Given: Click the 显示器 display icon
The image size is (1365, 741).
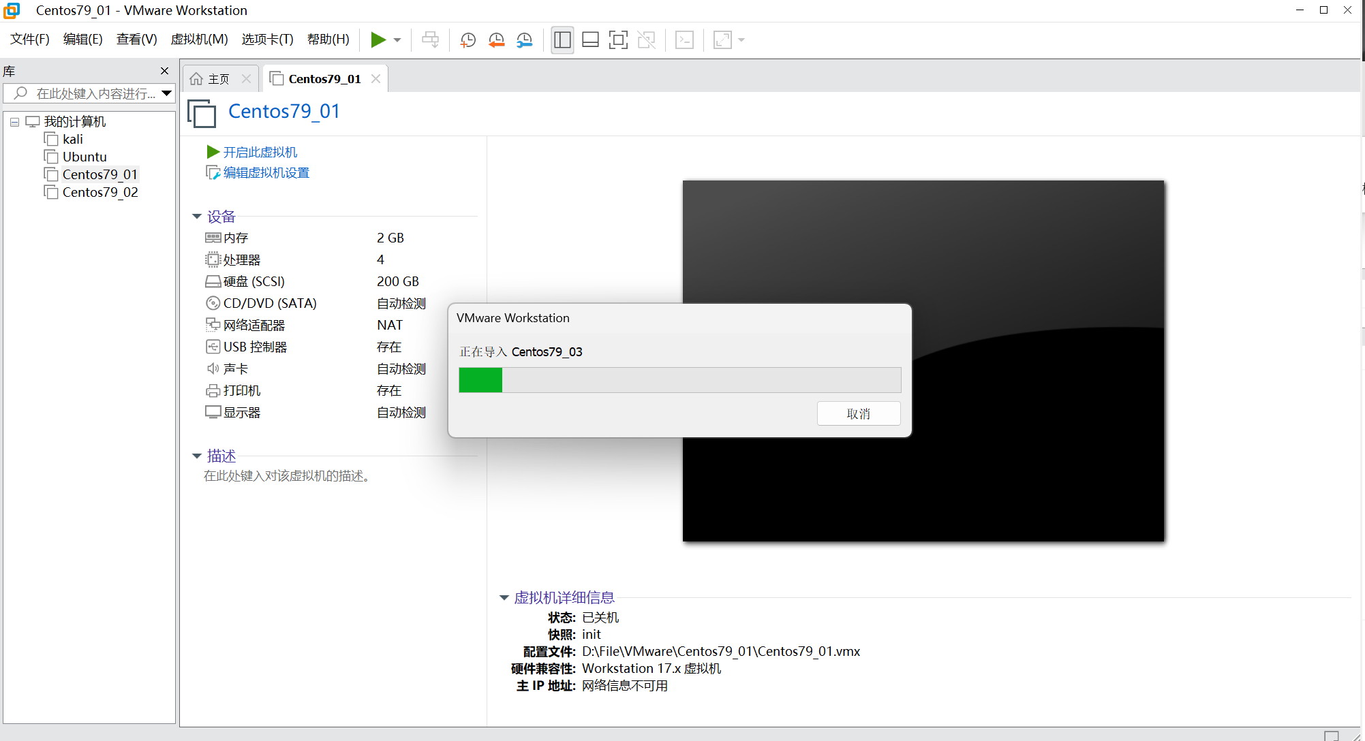Looking at the screenshot, I should (x=213, y=412).
